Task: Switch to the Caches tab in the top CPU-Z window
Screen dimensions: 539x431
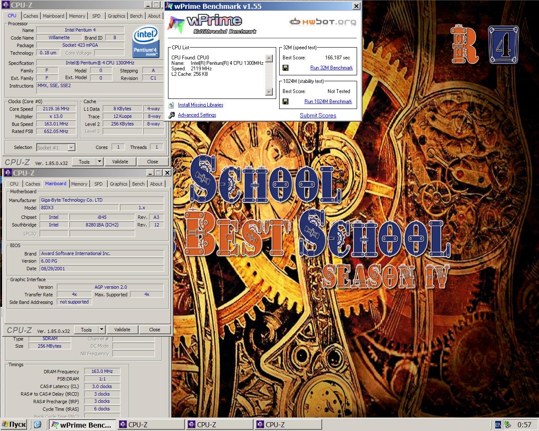Action: pos(30,16)
